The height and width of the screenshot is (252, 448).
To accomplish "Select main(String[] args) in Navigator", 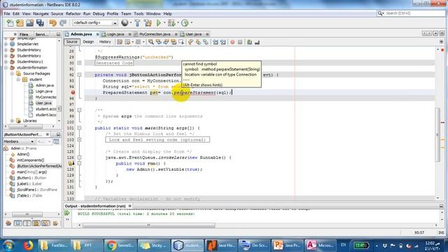I will pos(31,172).
